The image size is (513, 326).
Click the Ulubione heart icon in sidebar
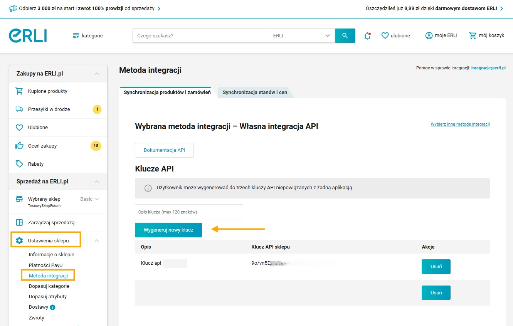[x=19, y=127]
